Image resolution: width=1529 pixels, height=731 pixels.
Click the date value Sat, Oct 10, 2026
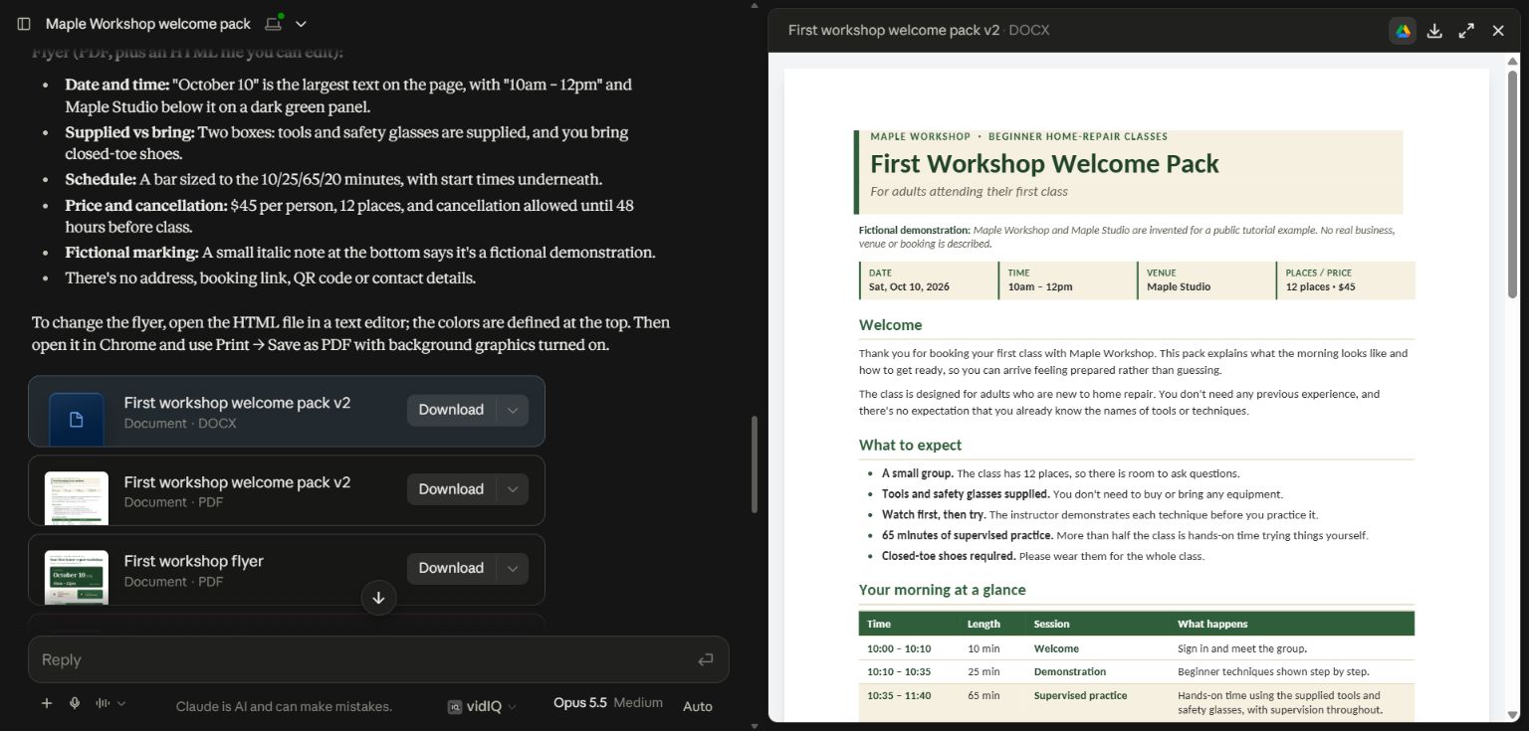coord(909,286)
